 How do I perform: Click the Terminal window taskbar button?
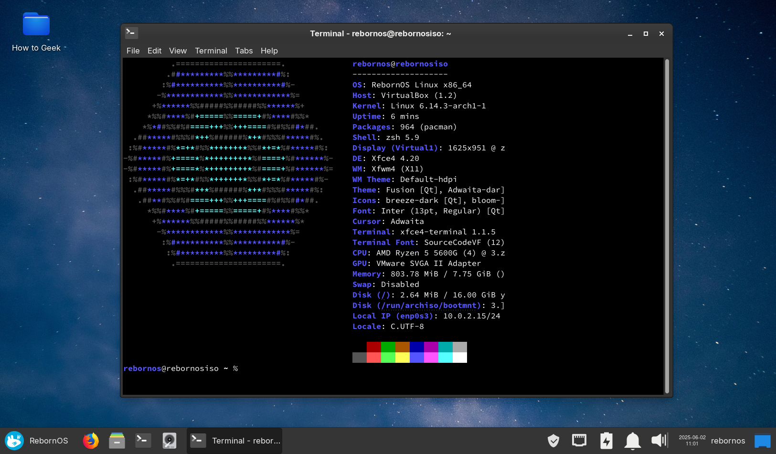(234, 441)
